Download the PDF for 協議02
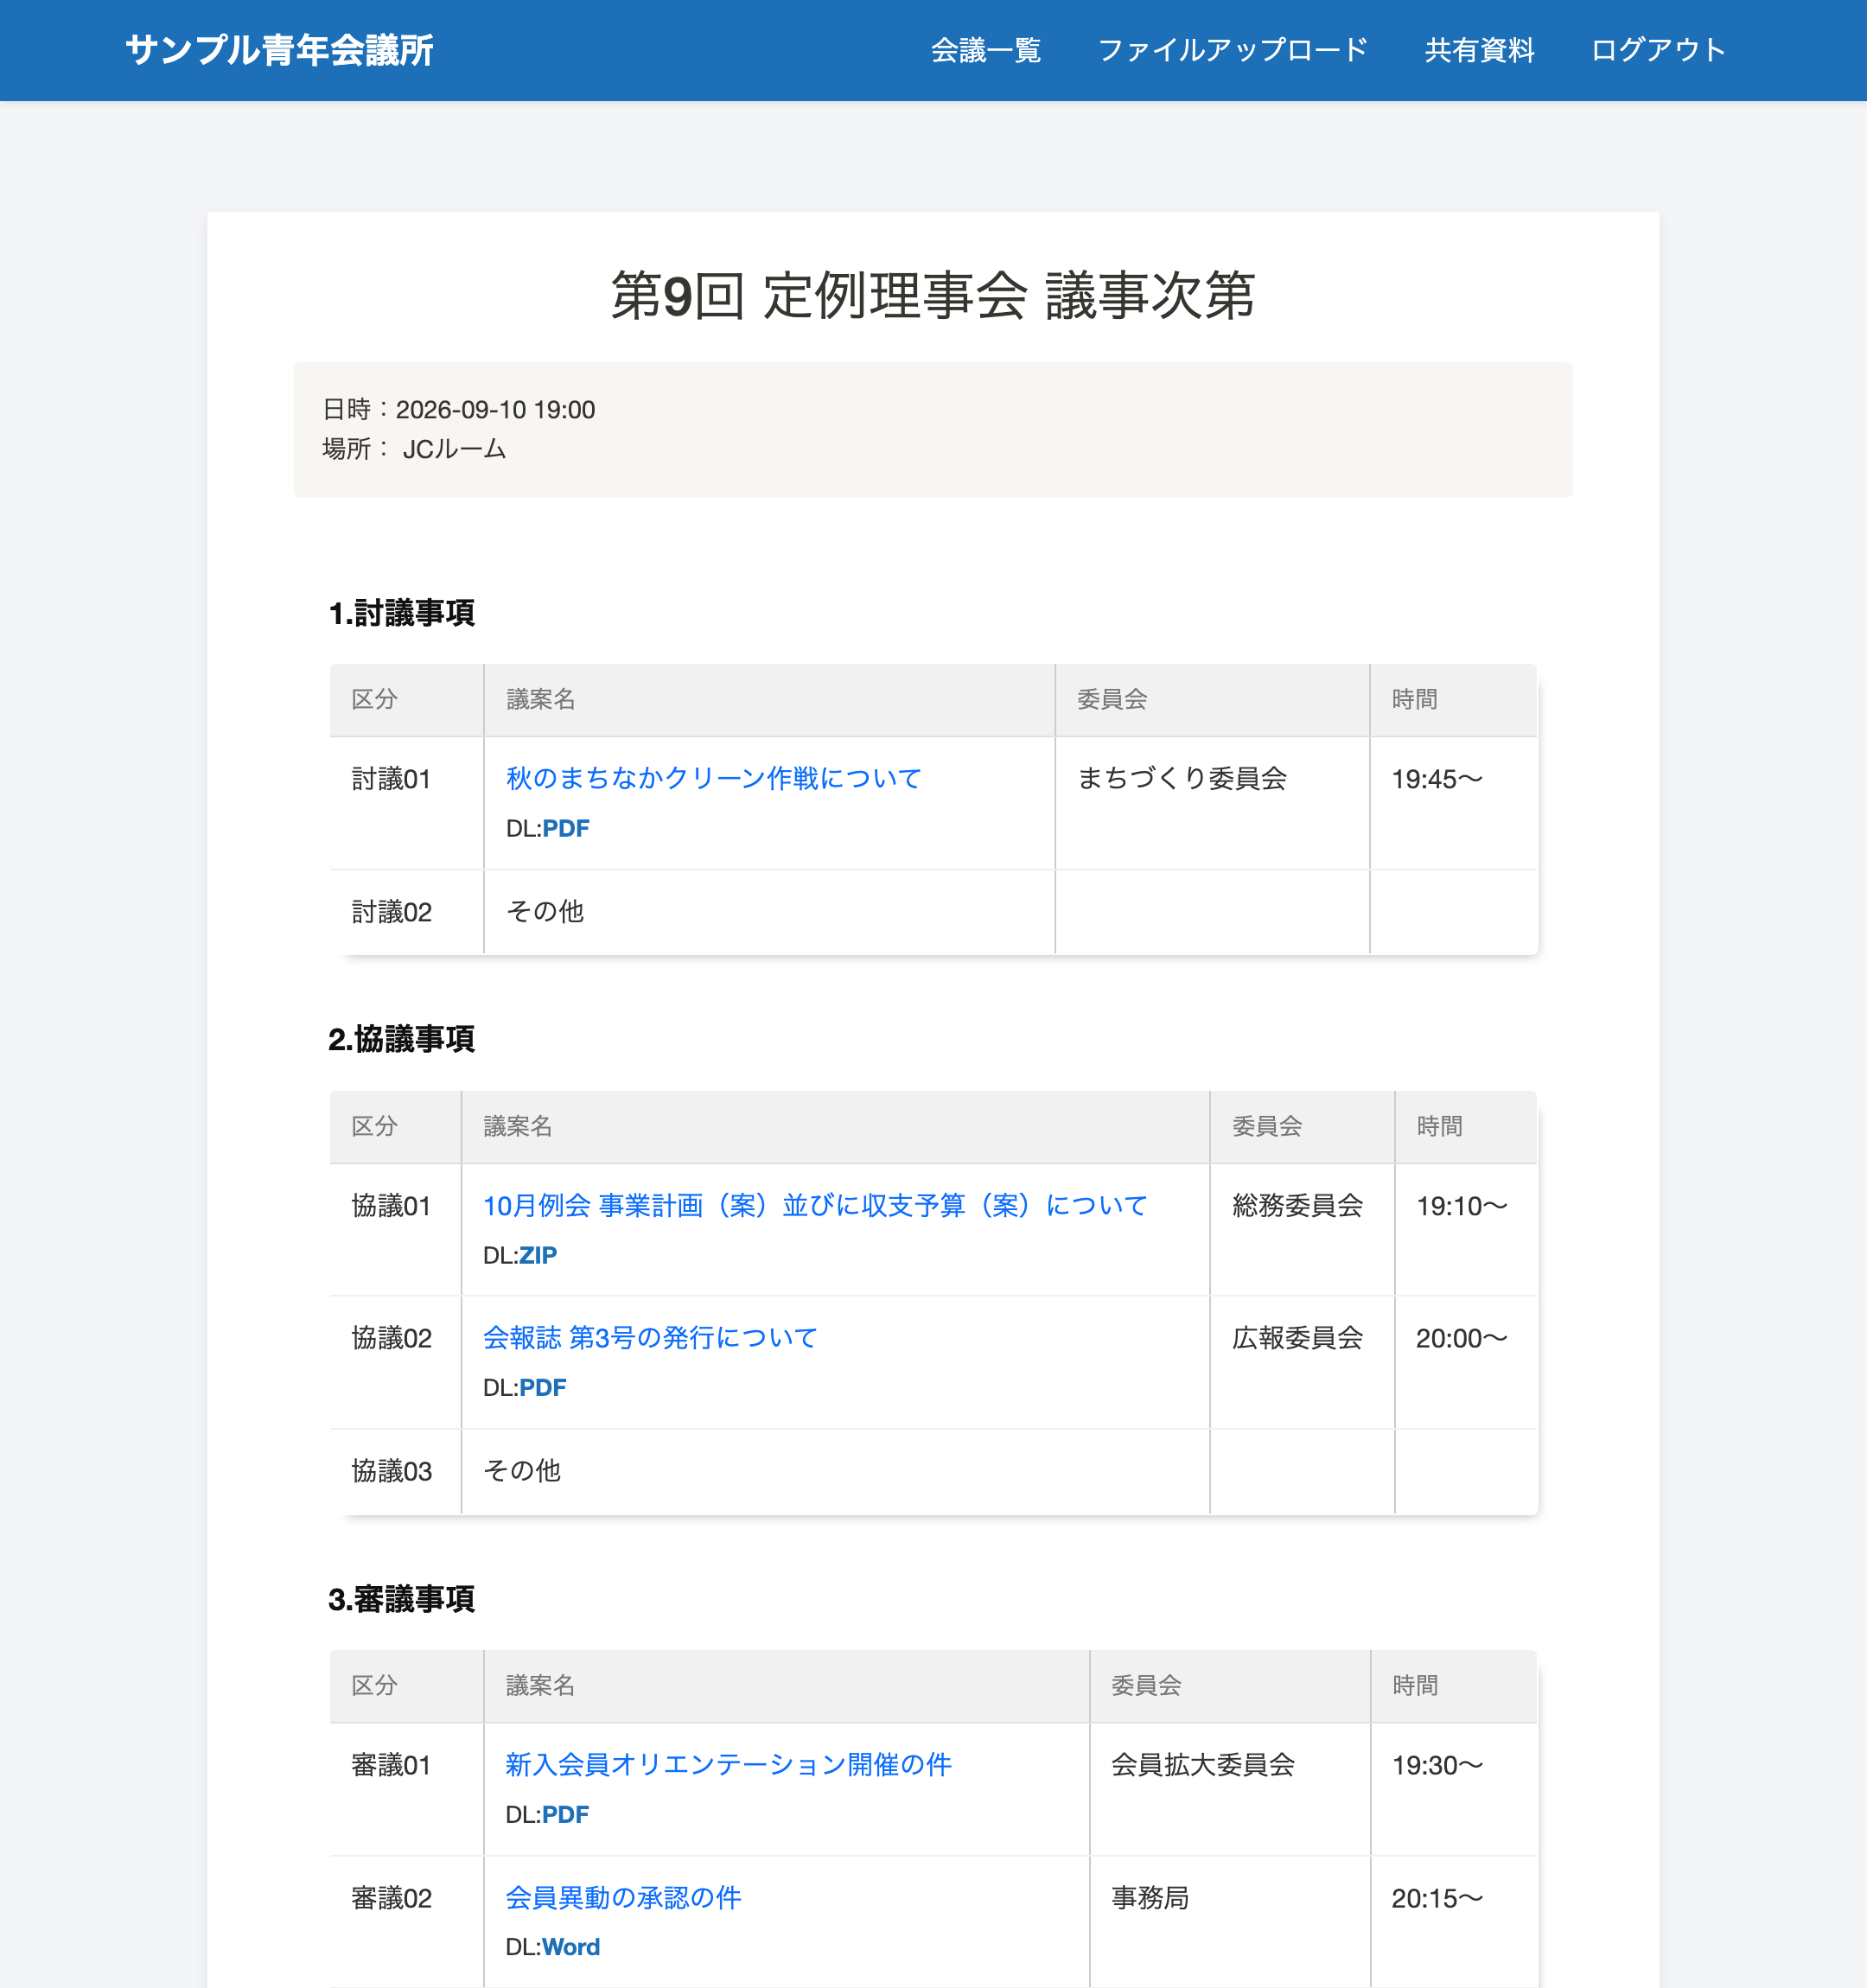Viewport: 1867px width, 1988px height. tap(543, 1387)
